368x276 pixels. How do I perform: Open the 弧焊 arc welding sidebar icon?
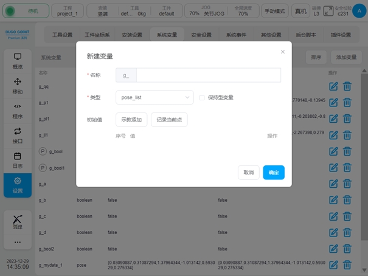point(18,221)
